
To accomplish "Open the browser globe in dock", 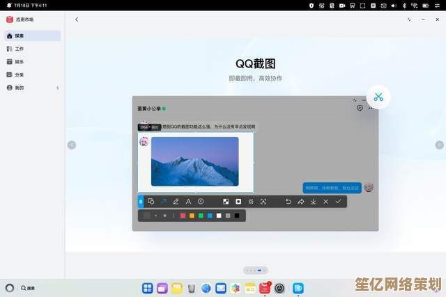I will pos(206,288).
